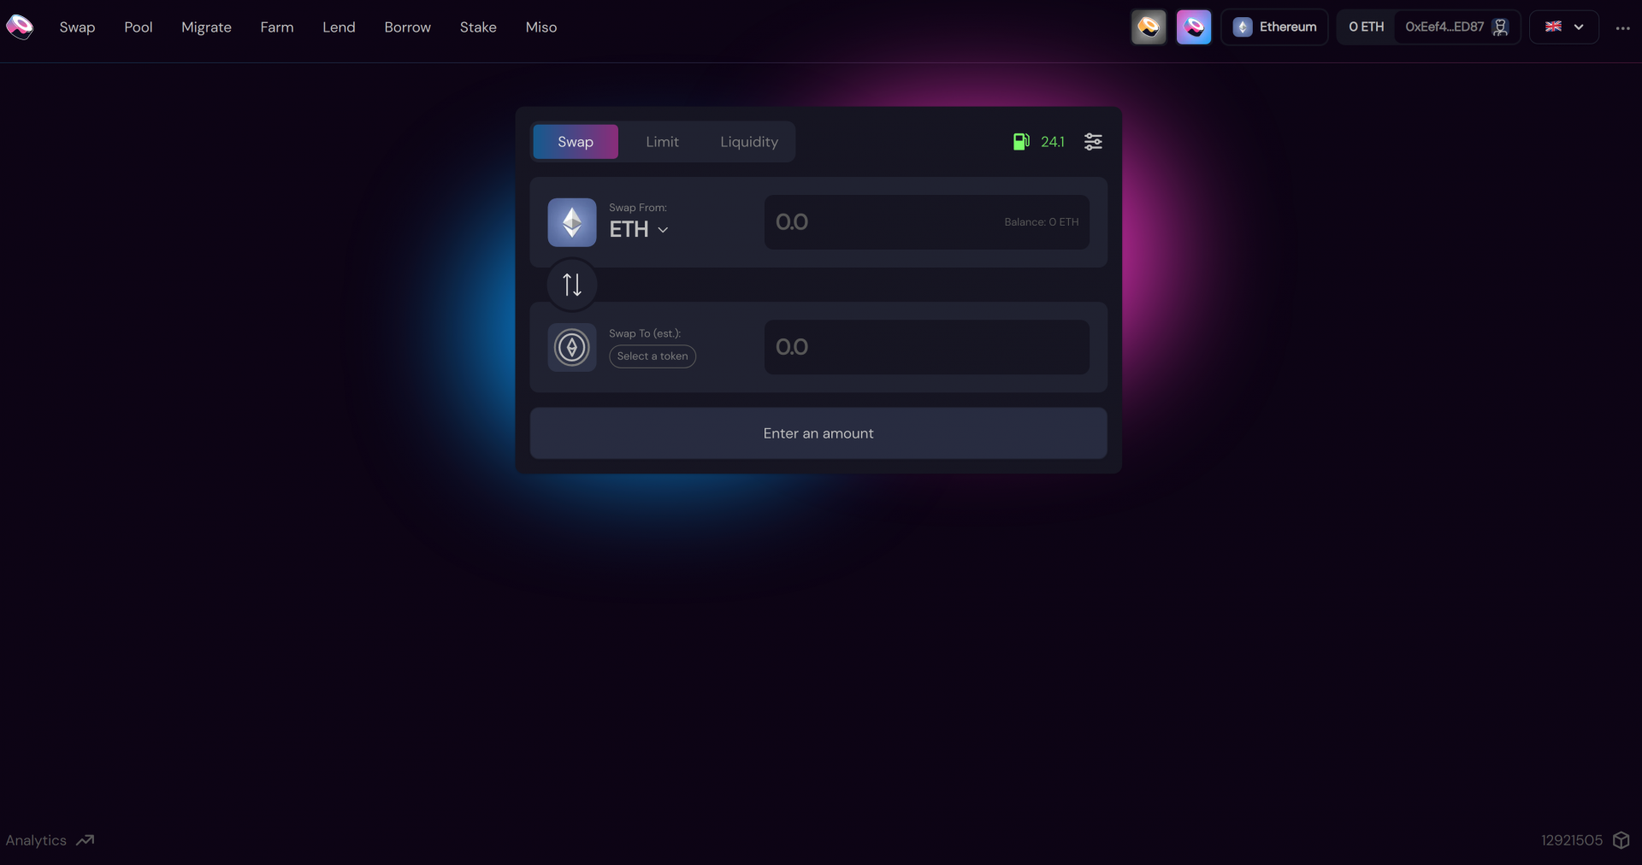Click the Analytics trending arrow icon
Viewport: 1642px width, 865px height.
(85, 840)
